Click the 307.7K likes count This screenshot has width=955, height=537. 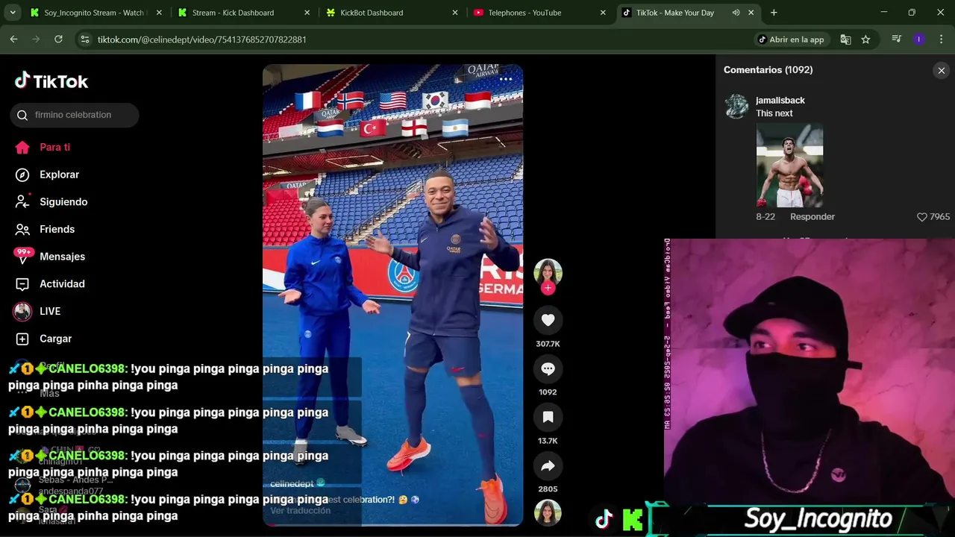[548, 344]
